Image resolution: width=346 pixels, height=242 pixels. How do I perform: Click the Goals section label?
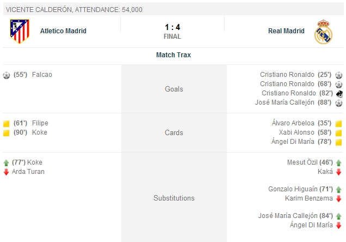coord(174,89)
